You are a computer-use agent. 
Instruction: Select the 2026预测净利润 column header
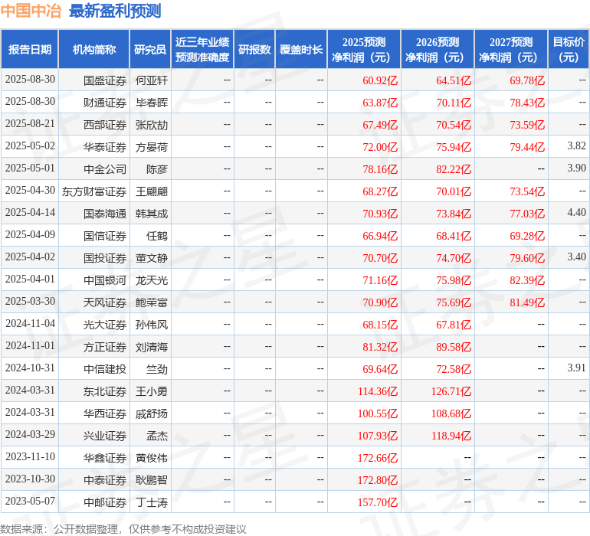point(438,50)
